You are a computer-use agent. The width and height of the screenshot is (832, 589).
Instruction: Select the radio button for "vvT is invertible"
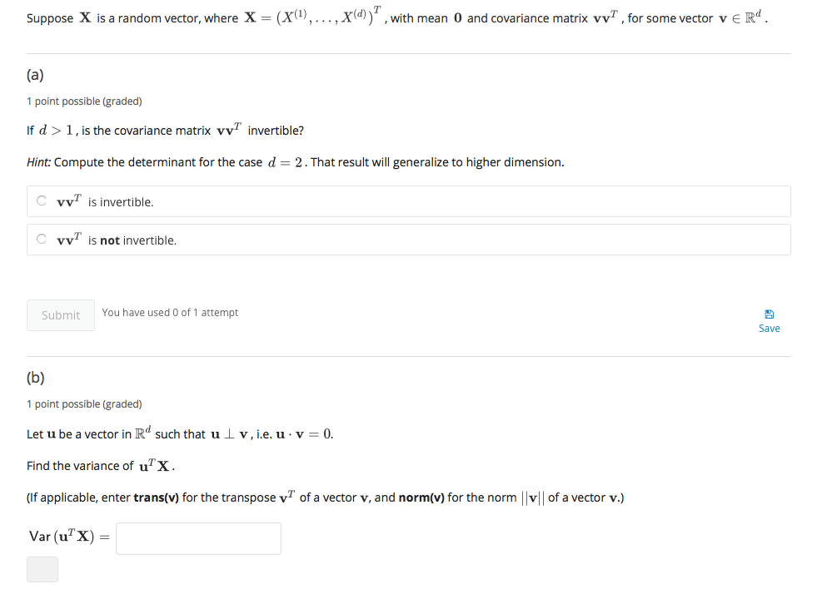click(41, 200)
